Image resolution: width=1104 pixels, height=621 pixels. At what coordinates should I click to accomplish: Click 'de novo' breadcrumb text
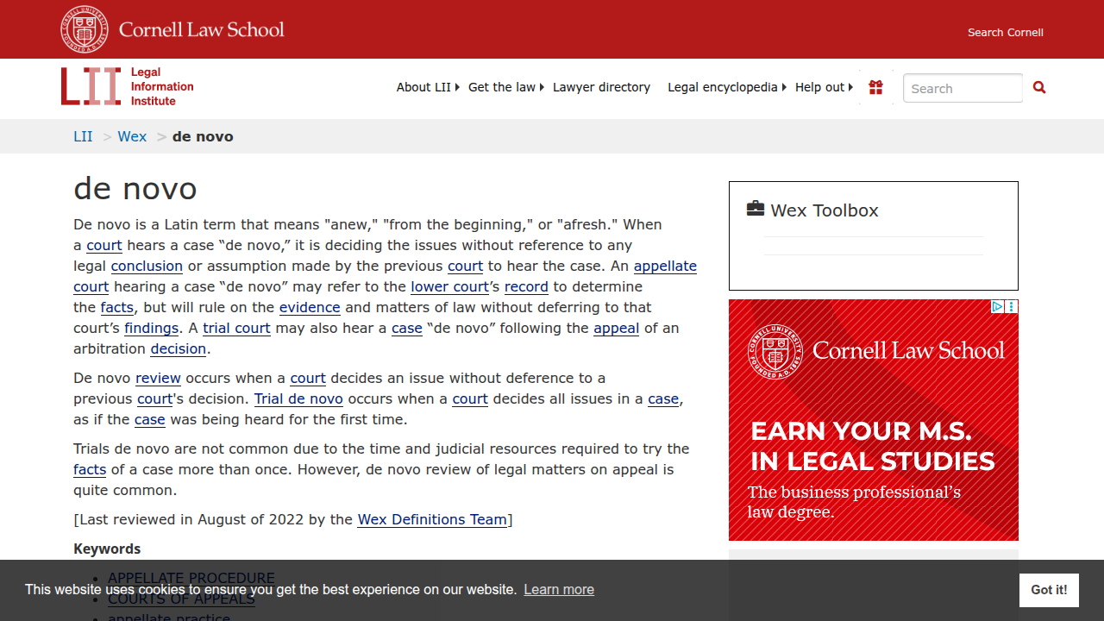pyautogui.click(x=203, y=136)
